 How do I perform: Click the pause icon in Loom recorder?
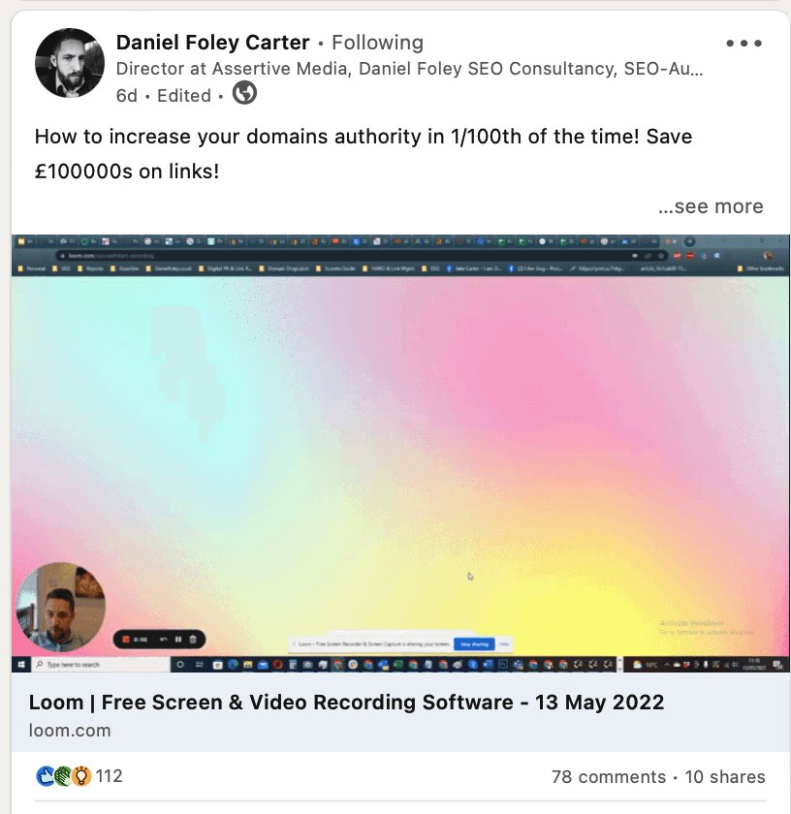(x=178, y=639)
